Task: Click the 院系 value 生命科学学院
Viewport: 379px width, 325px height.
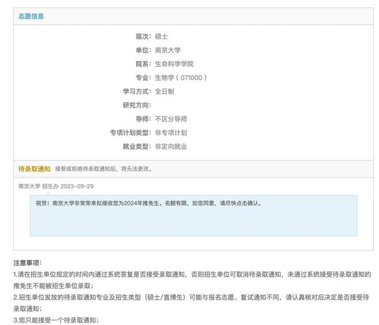Action: pyautogui.click(x=174, y=64)
